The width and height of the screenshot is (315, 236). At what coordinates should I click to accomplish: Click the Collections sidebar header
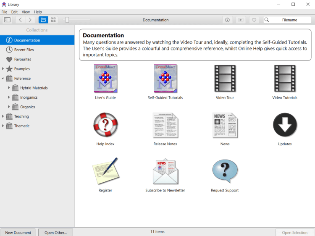[37, 30]
